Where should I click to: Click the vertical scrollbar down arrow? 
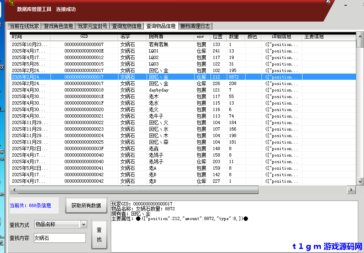point(360,182)
